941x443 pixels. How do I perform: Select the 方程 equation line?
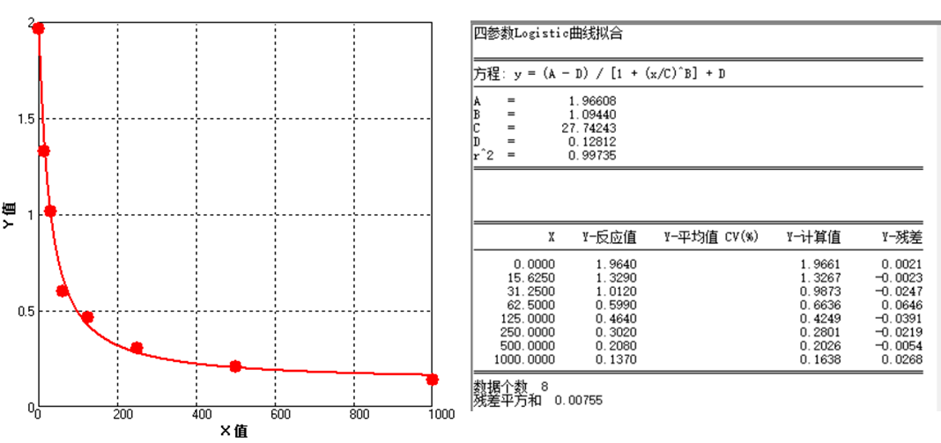(599, 74)
